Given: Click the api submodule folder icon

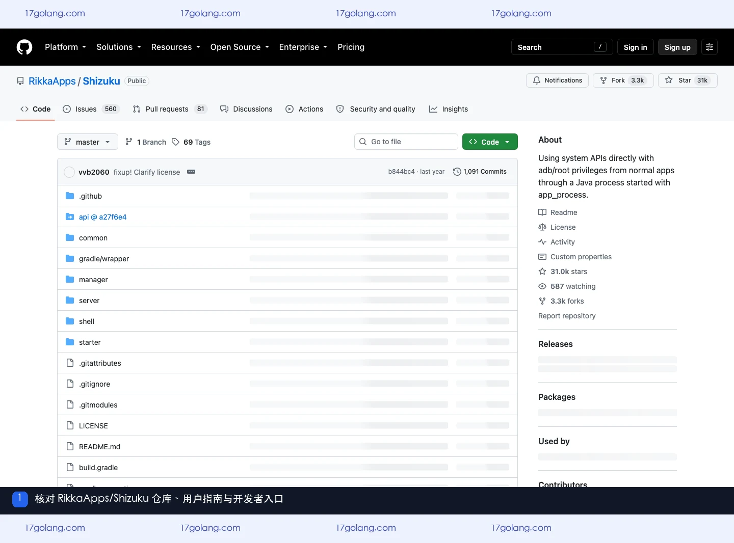Looking at the screenshot, I should pyautogui.click(x=70, y=217).
